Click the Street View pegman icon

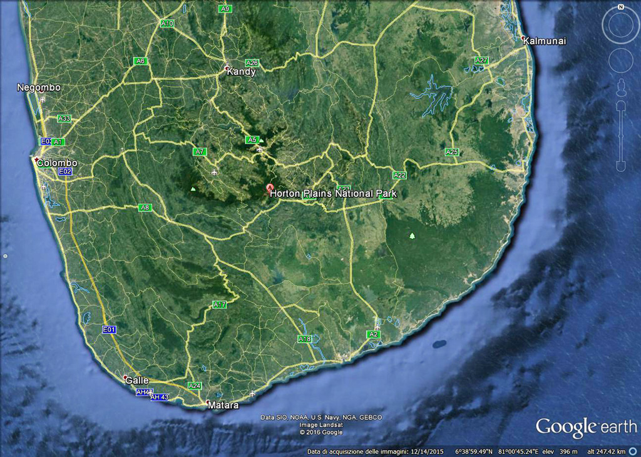click(x=621, y=86)
